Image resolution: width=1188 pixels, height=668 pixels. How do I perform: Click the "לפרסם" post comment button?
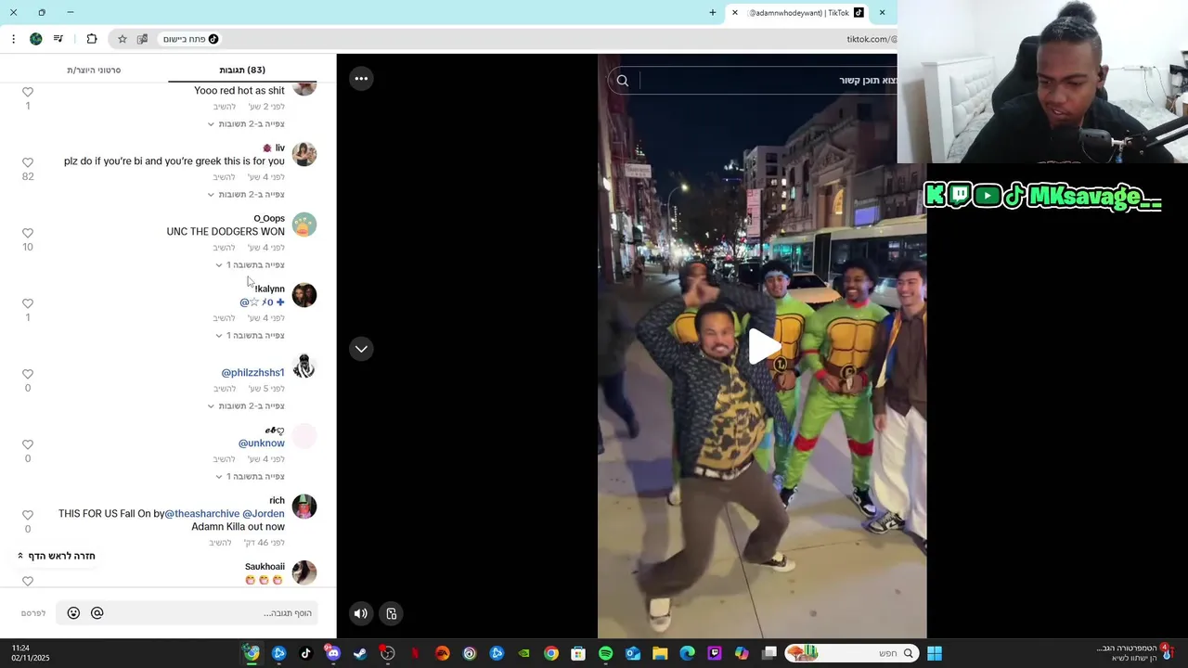click(x=33, y=613)
